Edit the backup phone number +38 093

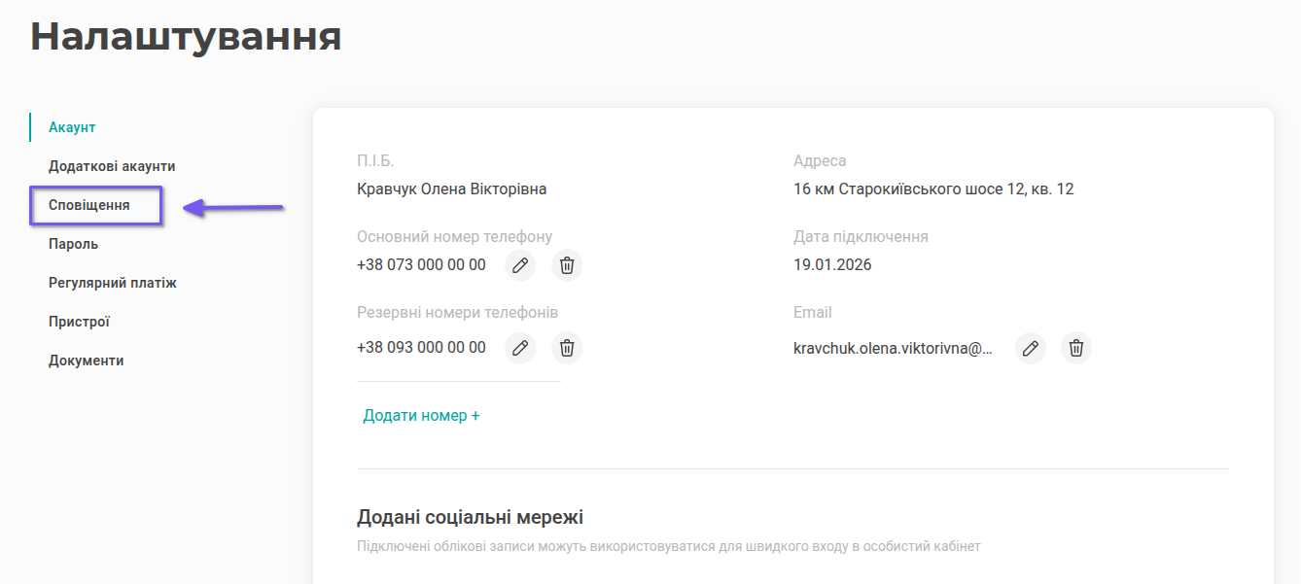pyautogui.click(x=520, y=348)
